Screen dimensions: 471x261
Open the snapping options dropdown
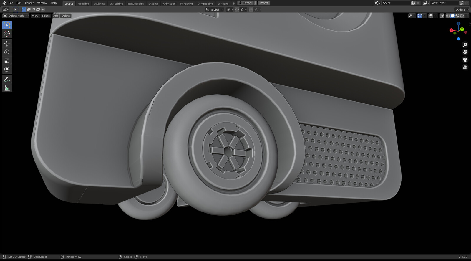tap(243, 10)
